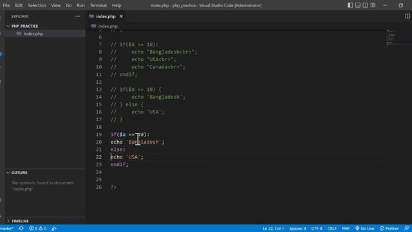Place cursor on line 19 if statement
The width and height of the screenshot is (412, 232).
(130, 135)
